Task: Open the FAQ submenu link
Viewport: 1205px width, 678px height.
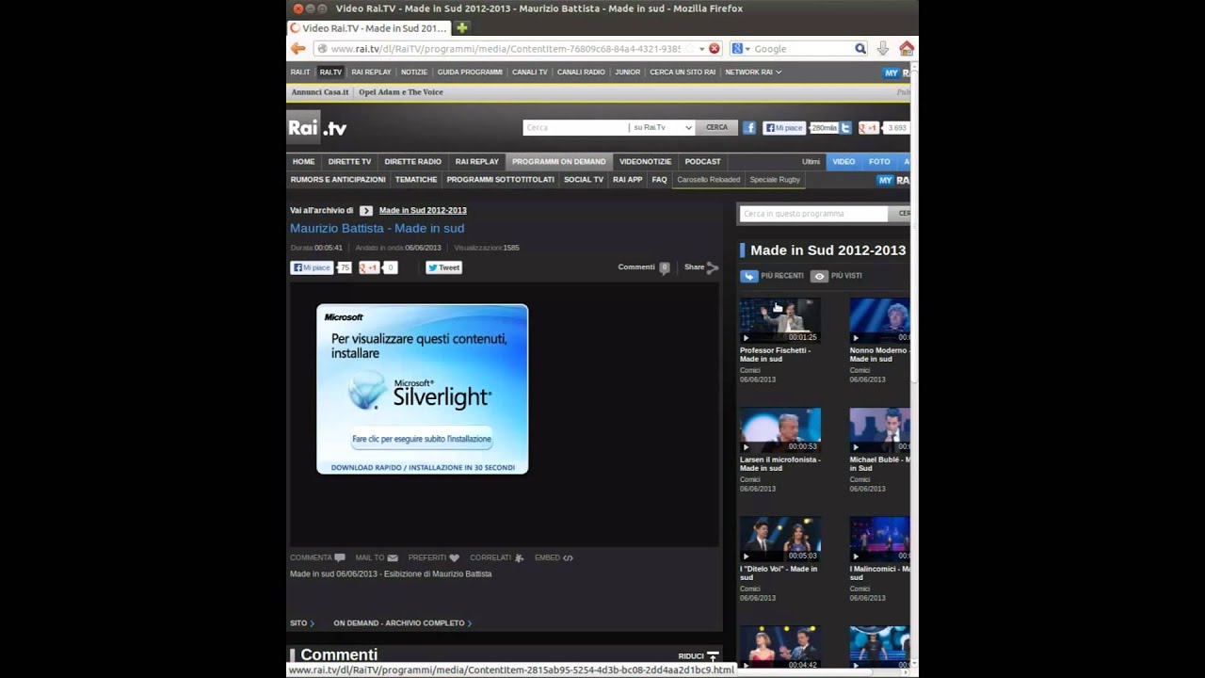Action: [659, 180]
